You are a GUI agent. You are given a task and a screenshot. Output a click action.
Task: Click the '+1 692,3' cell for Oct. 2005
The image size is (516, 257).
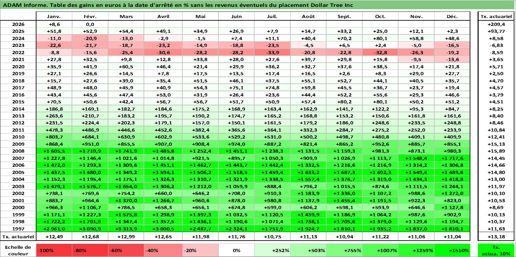pos(380,172)
